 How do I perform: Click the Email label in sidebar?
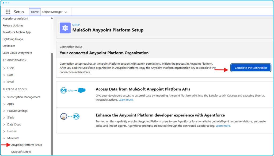11,82
